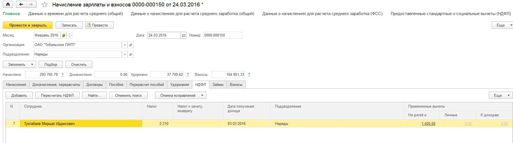Open the Заполнить dropdown button

pyautogui.click(x=19, y=64)
